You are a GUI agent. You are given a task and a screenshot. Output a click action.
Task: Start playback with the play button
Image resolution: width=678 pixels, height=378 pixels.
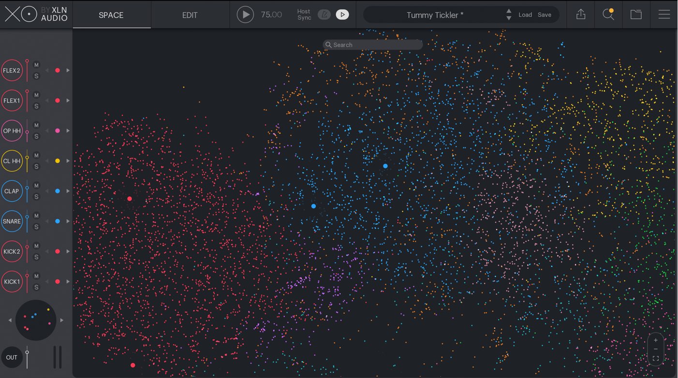[x=245, y=15]
